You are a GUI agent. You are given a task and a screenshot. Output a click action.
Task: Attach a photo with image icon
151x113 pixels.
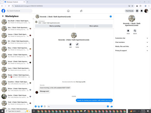(x=39, y=106)
